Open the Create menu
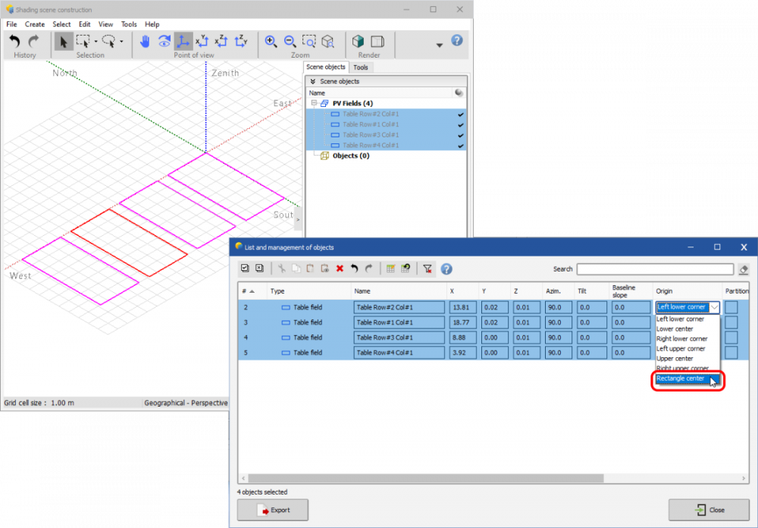The image size is (758, 528). point(35,24)
